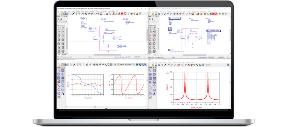Click the PARAMETER SWEEP block in right schematic
The height and width of the screenshot is (127, 287).
coord(214,30)
